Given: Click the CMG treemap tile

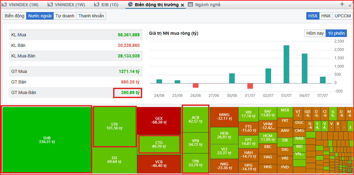Looking at the screenshot, I should pos(299,132).
